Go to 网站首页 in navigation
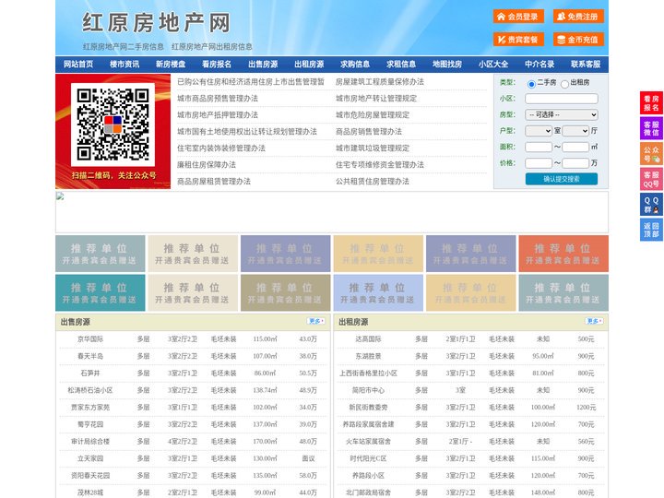The height and width of the screenshot is (498, 664). pos(78,65)
